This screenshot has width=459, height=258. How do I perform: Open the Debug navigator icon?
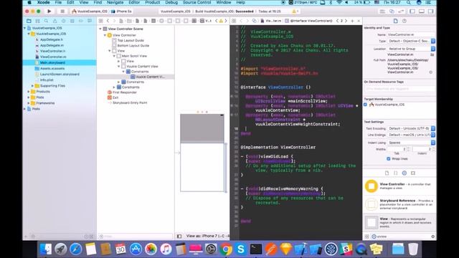point(72,21)
